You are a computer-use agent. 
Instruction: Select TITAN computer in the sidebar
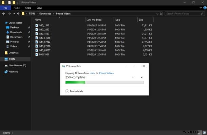[x=12, y=59]
